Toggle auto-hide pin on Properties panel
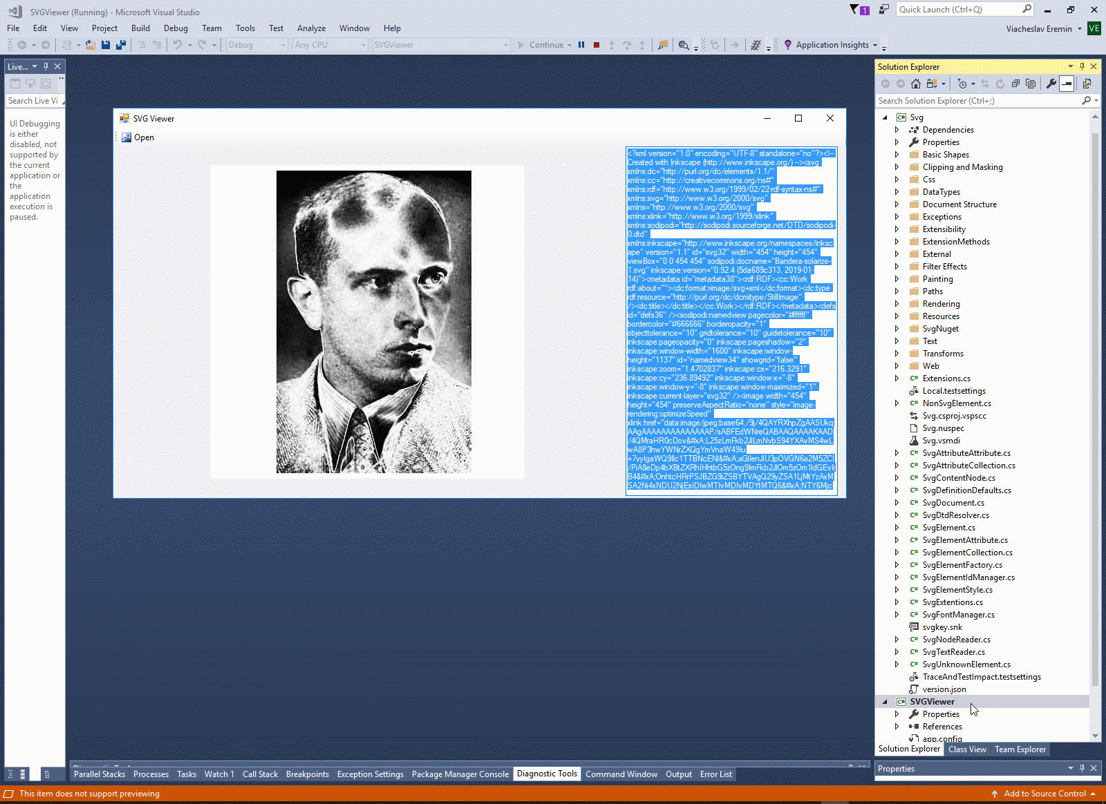 click(1082, 768)
